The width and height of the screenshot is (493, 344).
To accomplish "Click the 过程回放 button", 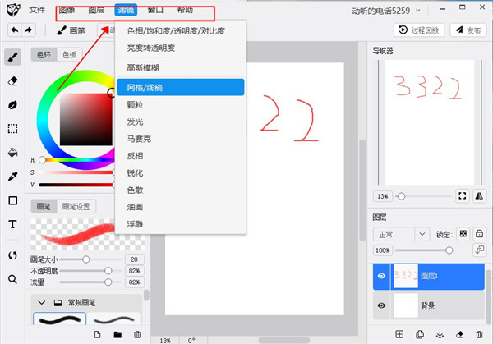I will coord(419,30).
